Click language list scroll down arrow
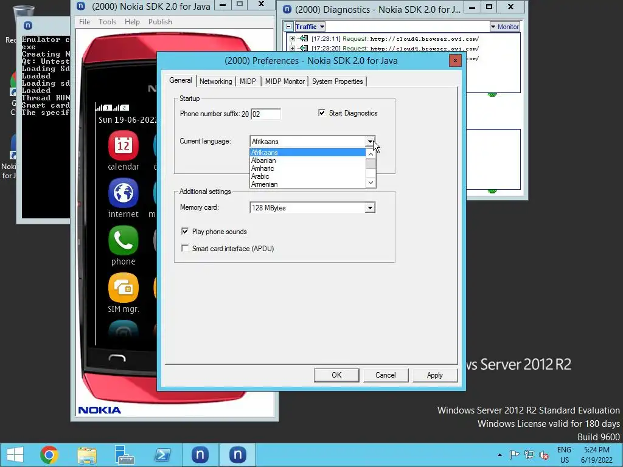Viewport: 623px width, 467px height. click(x=371, y=182)
